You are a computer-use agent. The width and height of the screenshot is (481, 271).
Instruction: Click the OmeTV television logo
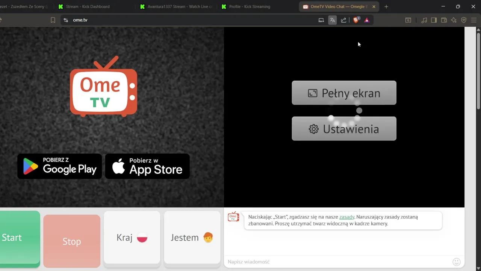(103, 86)
